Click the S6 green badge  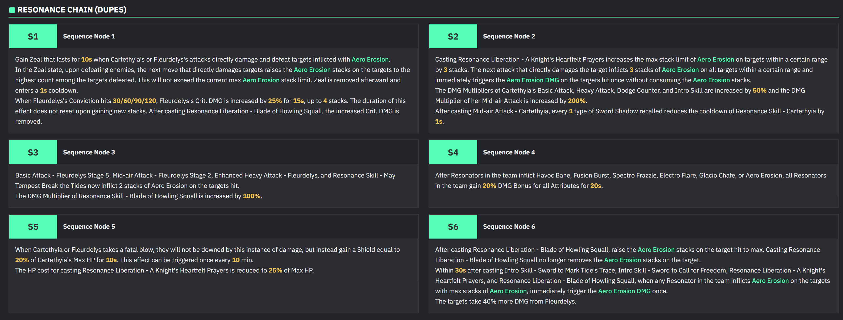pos(453,227)
